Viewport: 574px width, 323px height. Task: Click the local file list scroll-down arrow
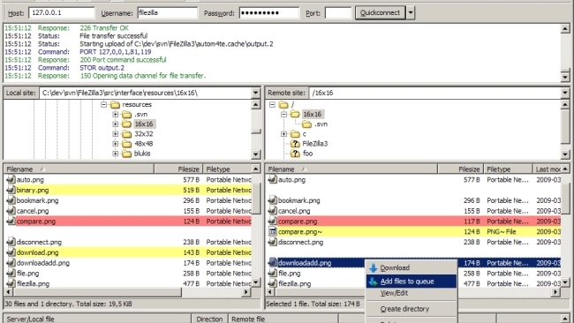click(x=256, y=282)
